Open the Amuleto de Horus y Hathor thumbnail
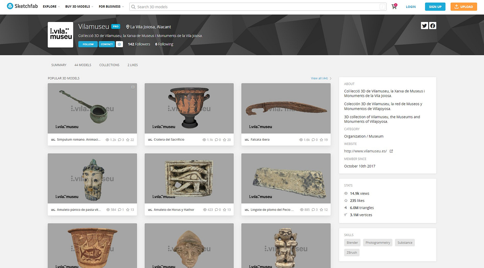The width and height of the screenshot is (484, 268). click(189, 179)
